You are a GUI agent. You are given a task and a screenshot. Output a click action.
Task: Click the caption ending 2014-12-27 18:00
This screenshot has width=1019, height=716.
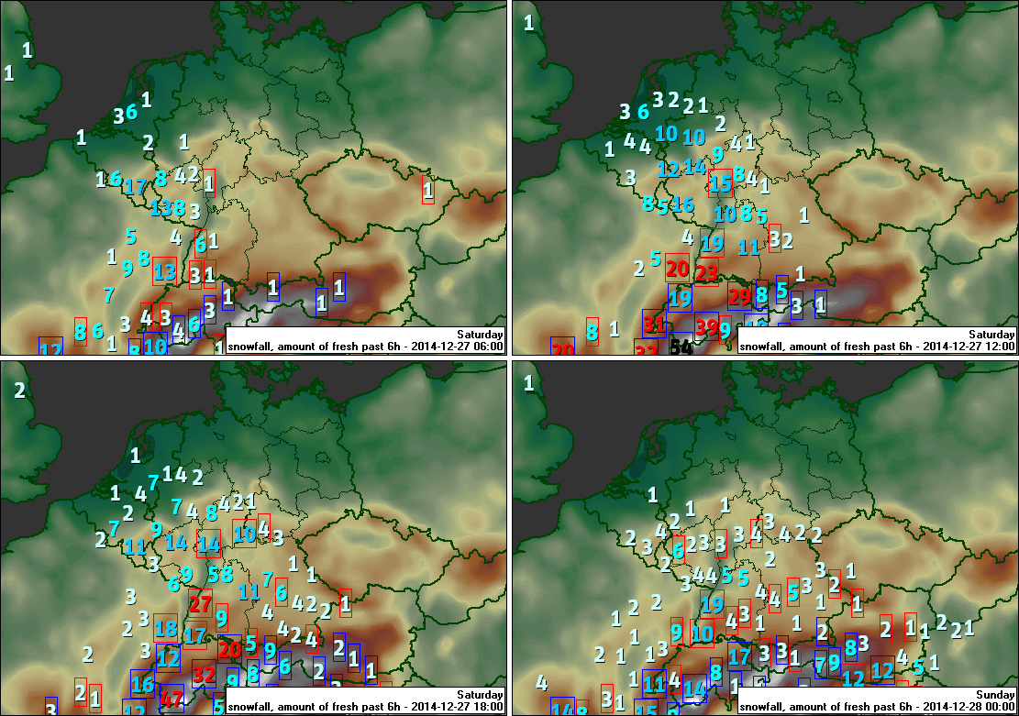tap(365, 706)
